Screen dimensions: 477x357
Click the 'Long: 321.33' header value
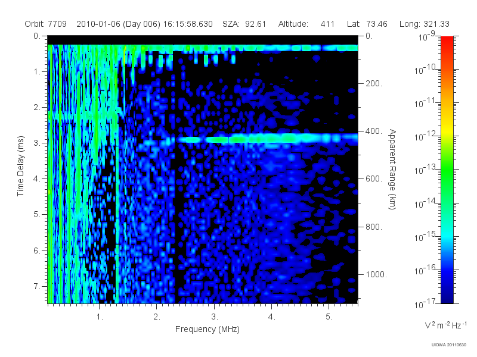point(425,24)
